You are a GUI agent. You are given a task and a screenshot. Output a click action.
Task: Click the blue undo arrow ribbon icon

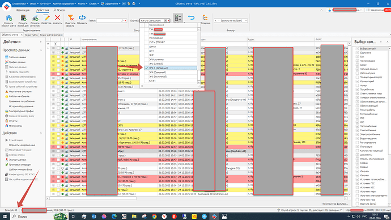click(192, 18)
